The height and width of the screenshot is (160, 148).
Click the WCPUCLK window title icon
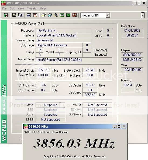(x=26, y=126)
